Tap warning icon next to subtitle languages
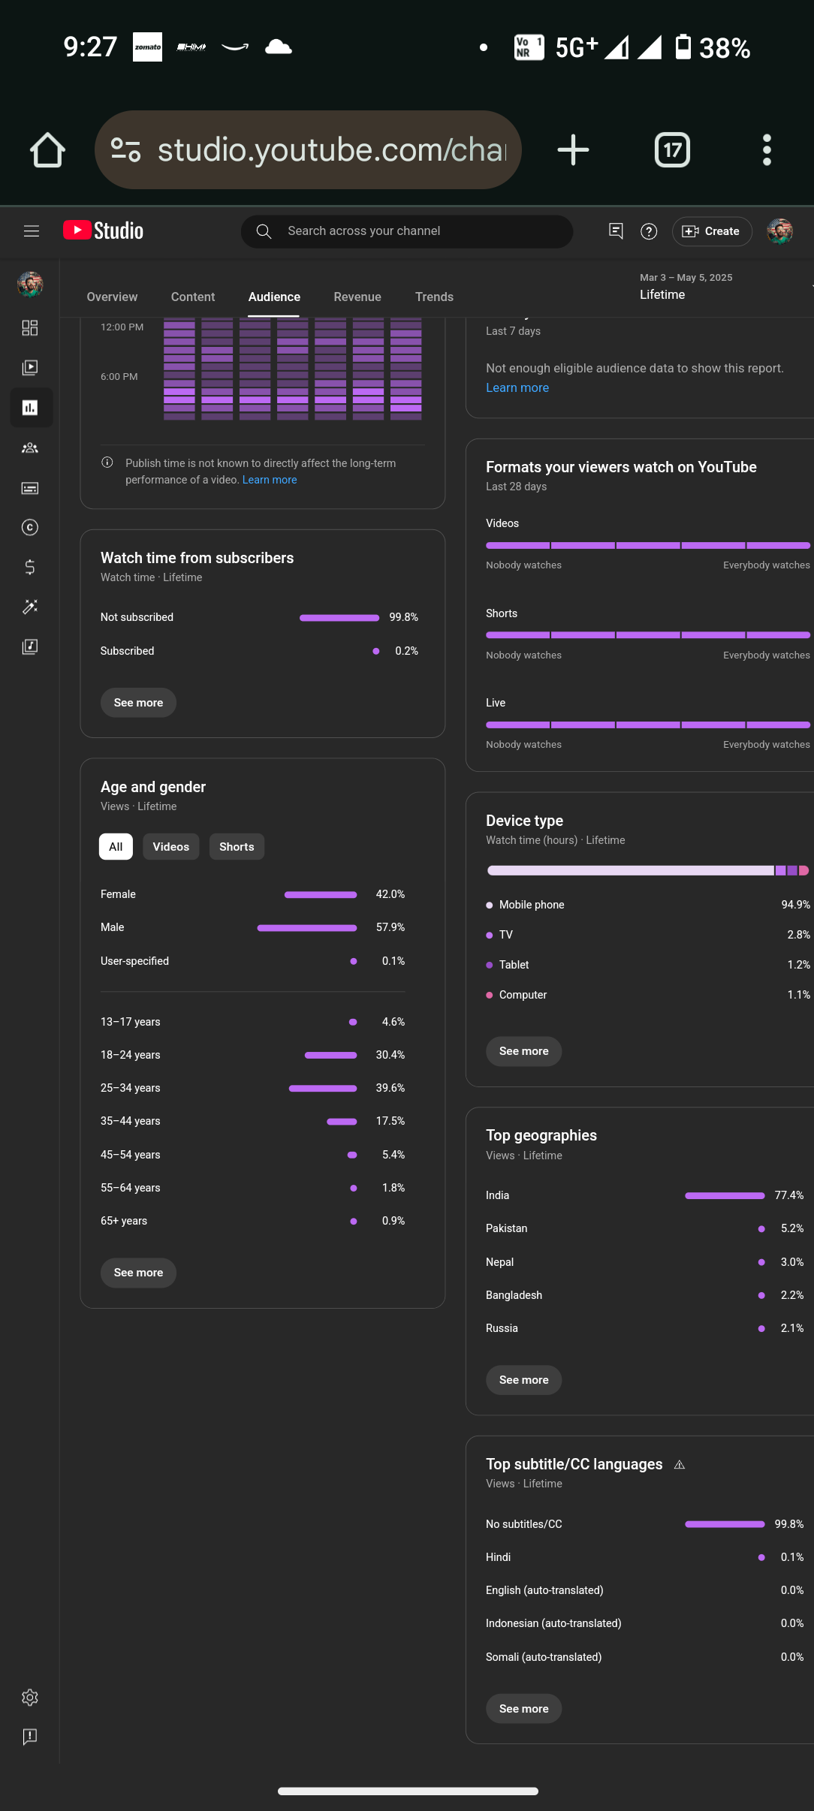 pyautogui.click(x=680, y=1465)
